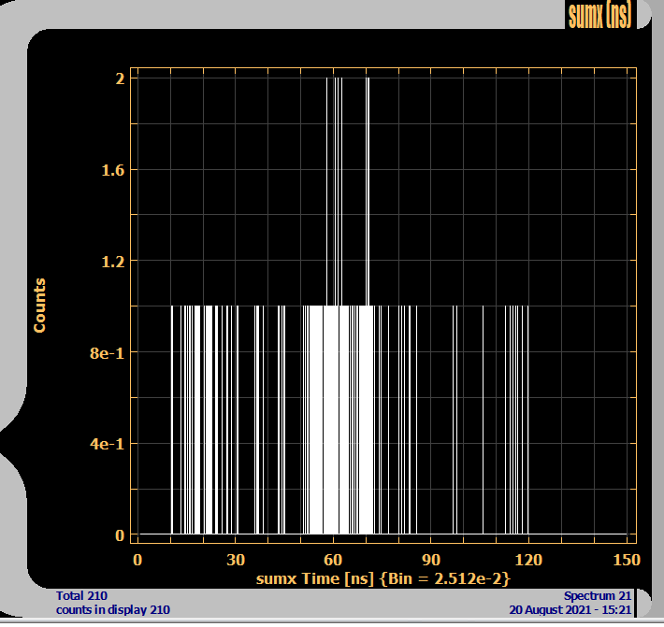Click the 30 tick label on x-axis
The height and width of the screenshot is (627, 664).
point(236,560)
